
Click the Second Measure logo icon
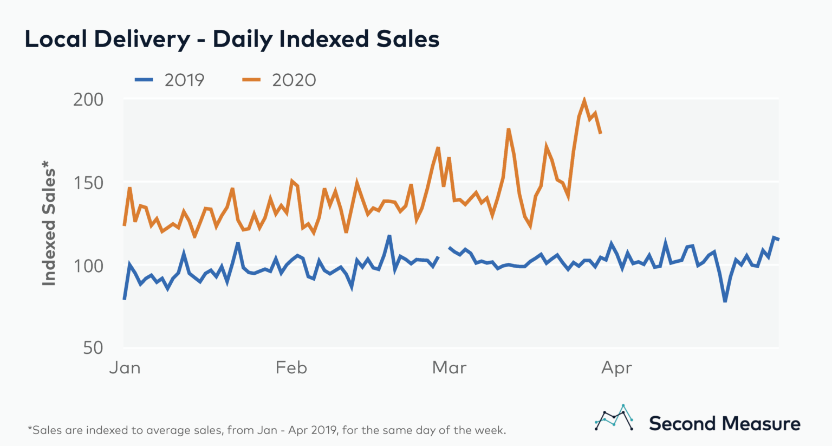point(614,418)
